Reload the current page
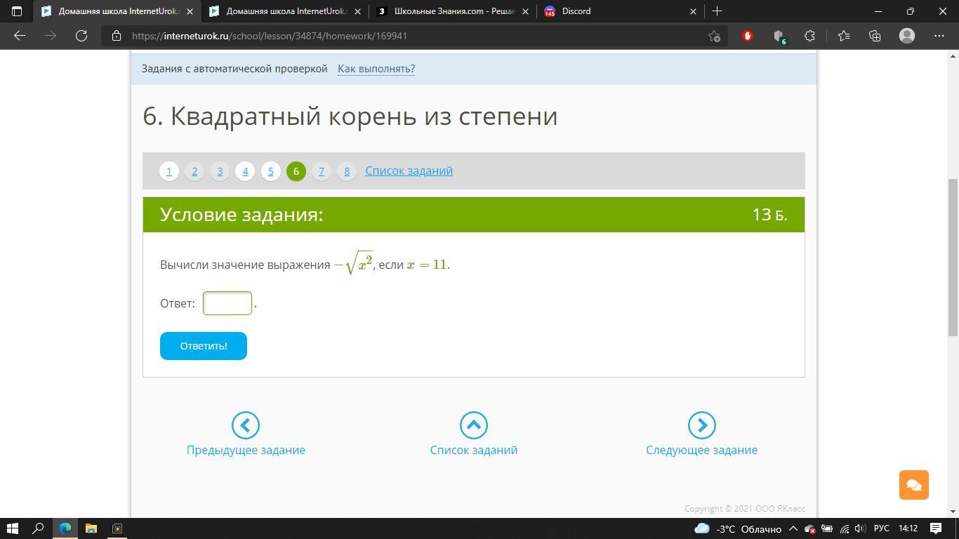This screenshot has height=539, width=959. 81,36
